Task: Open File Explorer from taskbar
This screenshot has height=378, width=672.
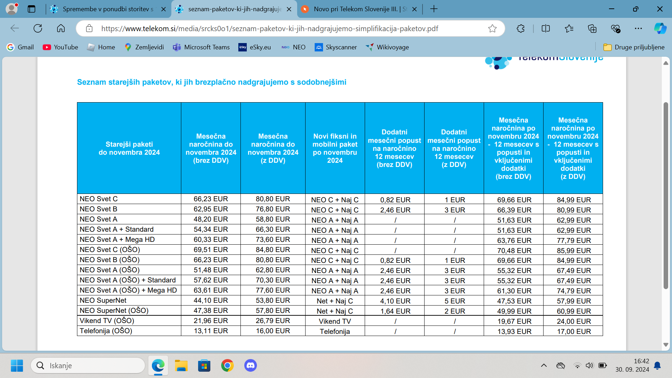Action: (181, 366)
